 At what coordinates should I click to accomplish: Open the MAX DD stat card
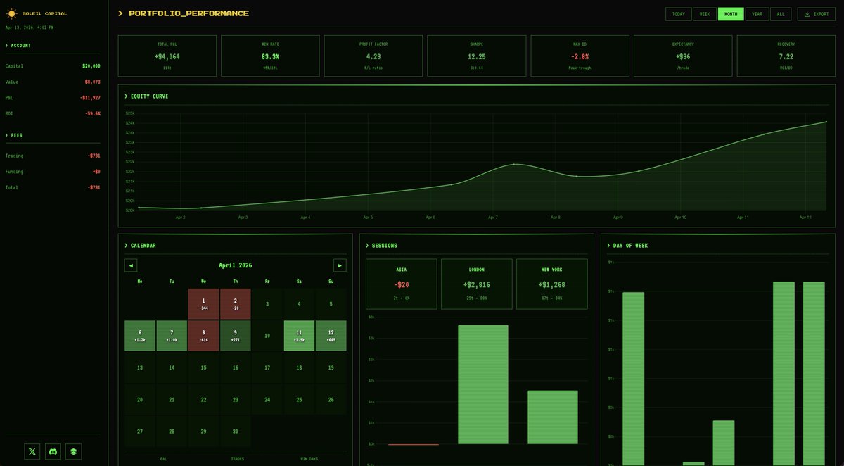(580, 56)
